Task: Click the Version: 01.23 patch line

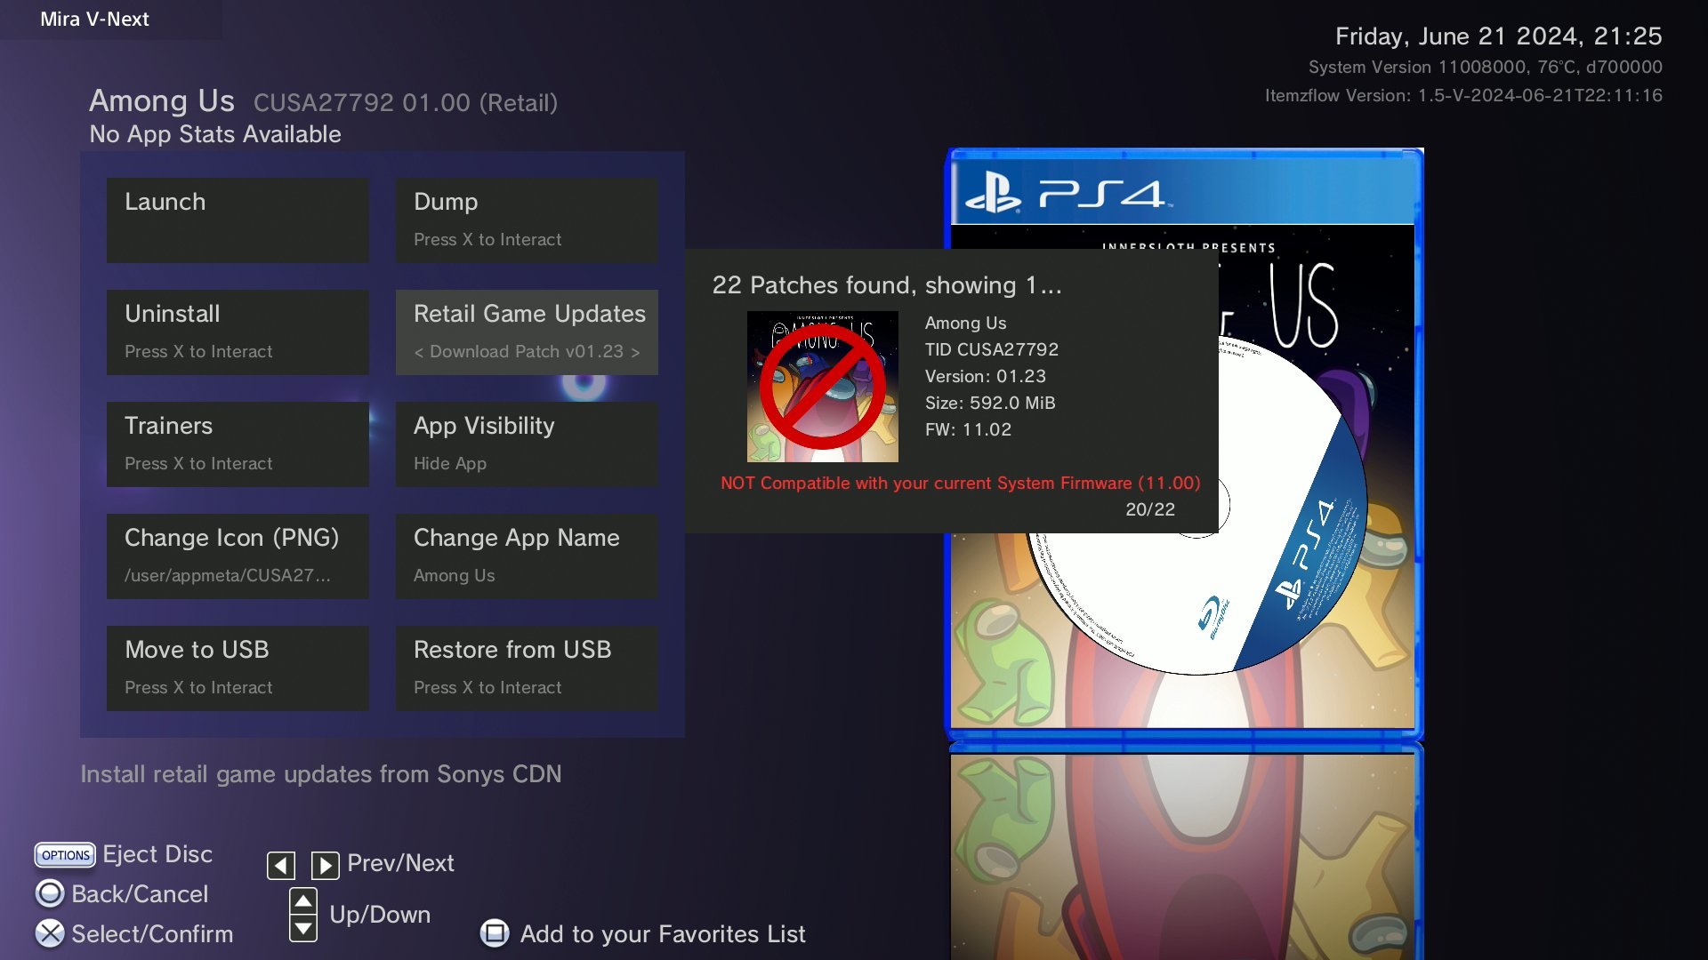Action: point(986,376)
